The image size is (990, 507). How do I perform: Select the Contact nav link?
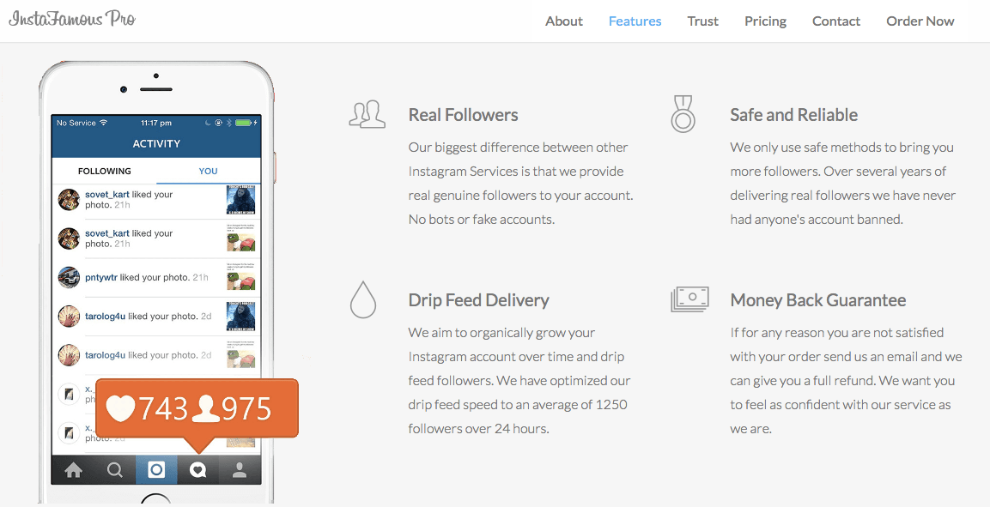(836, 21)
